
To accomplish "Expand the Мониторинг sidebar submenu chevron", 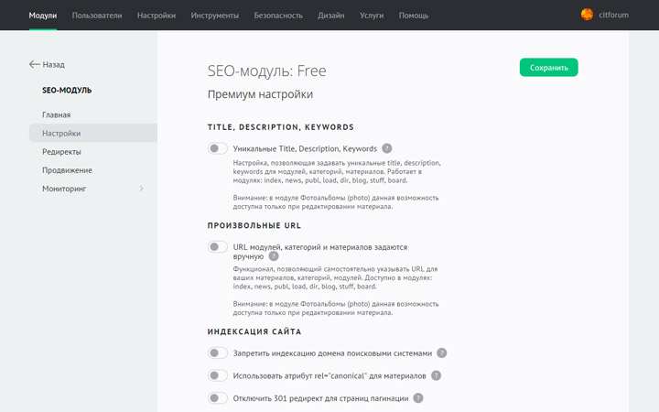I will click(141, 189).
